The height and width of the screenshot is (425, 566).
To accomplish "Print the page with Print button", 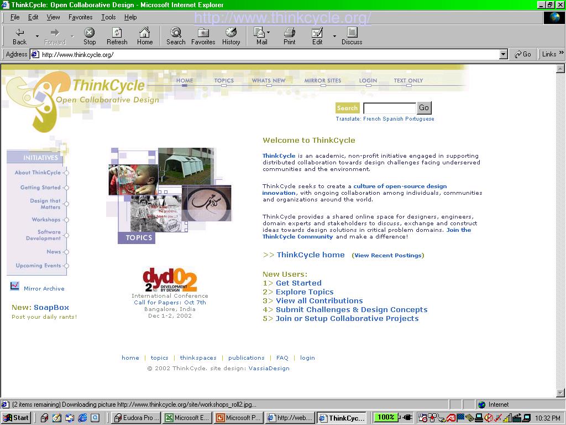I will point(289,36).
